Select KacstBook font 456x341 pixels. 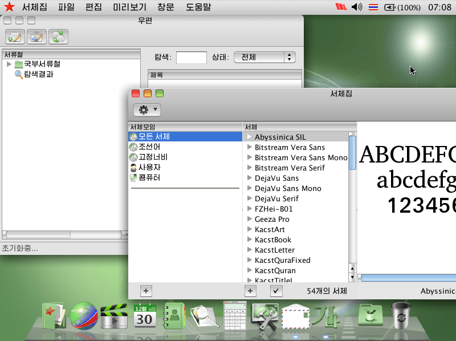(273, 239)
